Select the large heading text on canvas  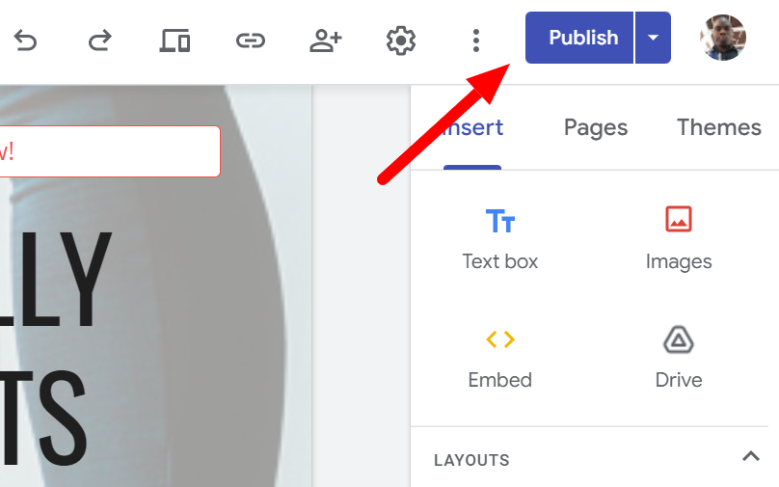pos(55,348)
